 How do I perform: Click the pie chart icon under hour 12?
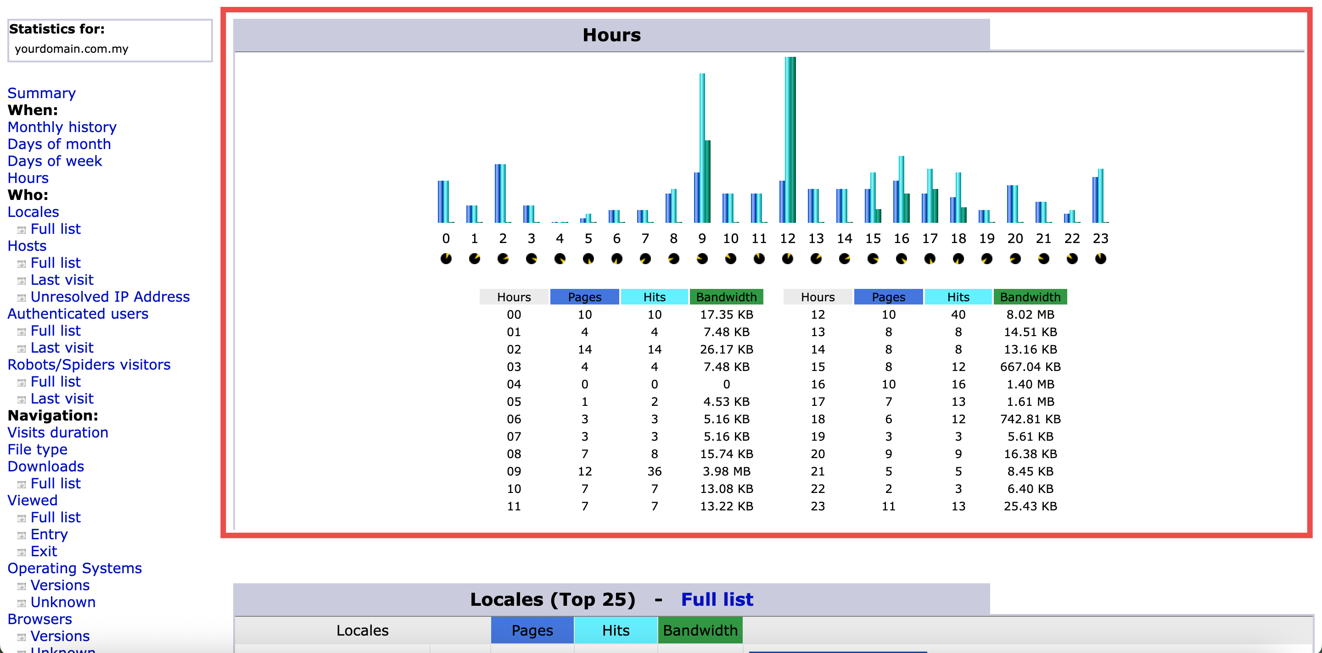click(x=788, y=259)
